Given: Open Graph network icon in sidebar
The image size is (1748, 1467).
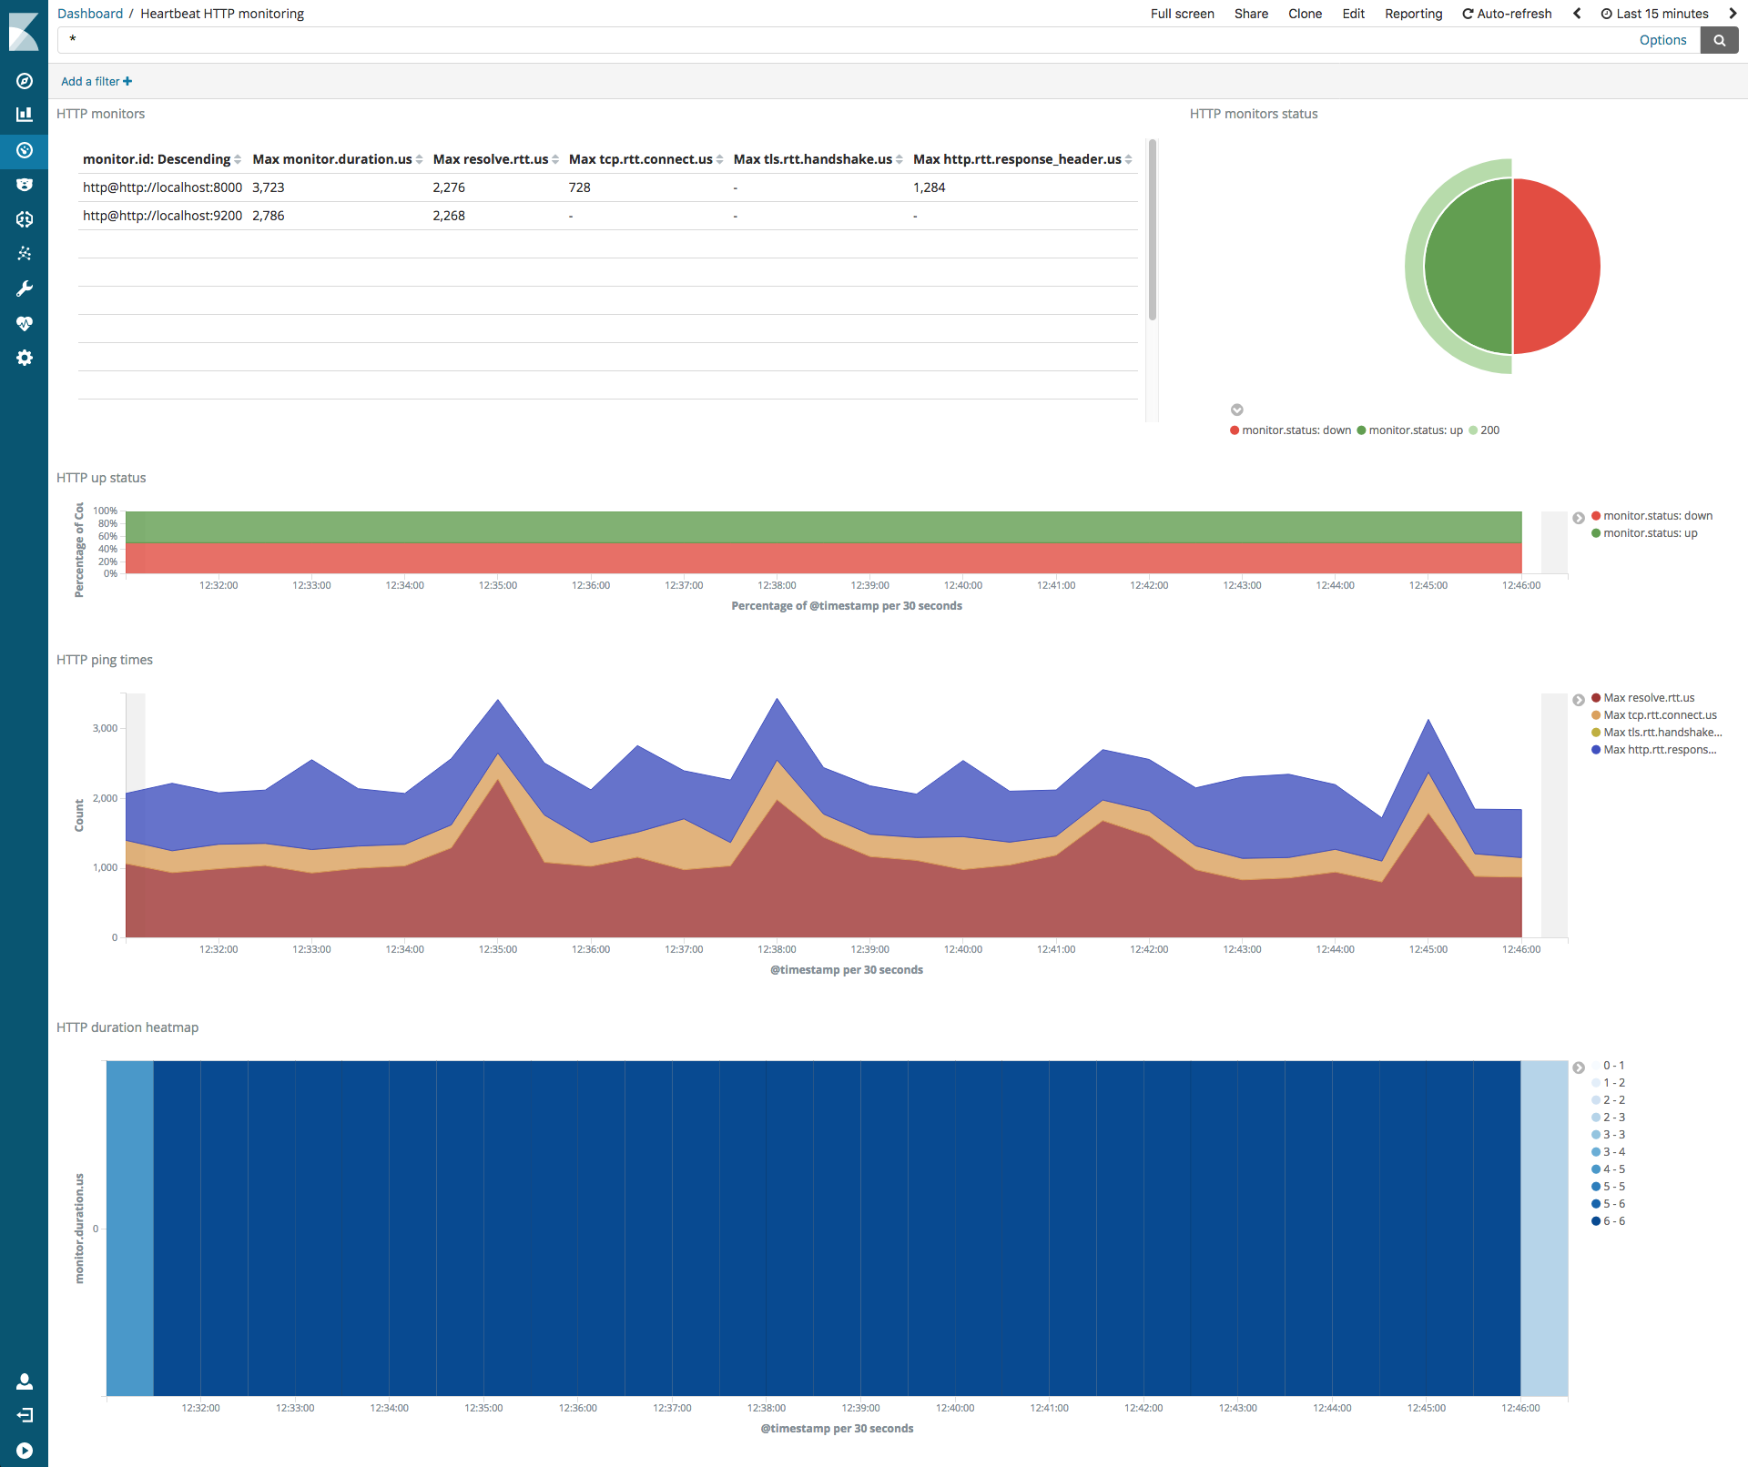Looking at the screenshot, I should pos(25,254).
